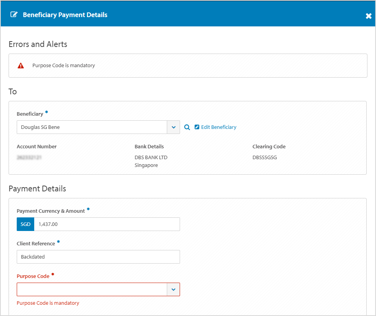Close the Beneficiary Payment Details dialog

click(368, 16)
